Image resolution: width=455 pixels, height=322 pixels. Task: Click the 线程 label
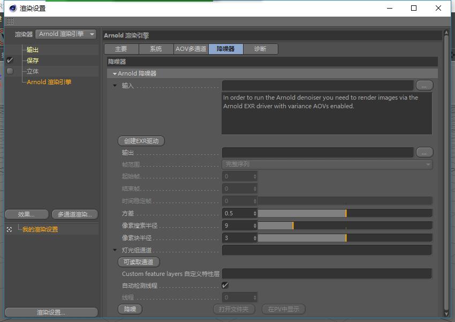(128, 297)
